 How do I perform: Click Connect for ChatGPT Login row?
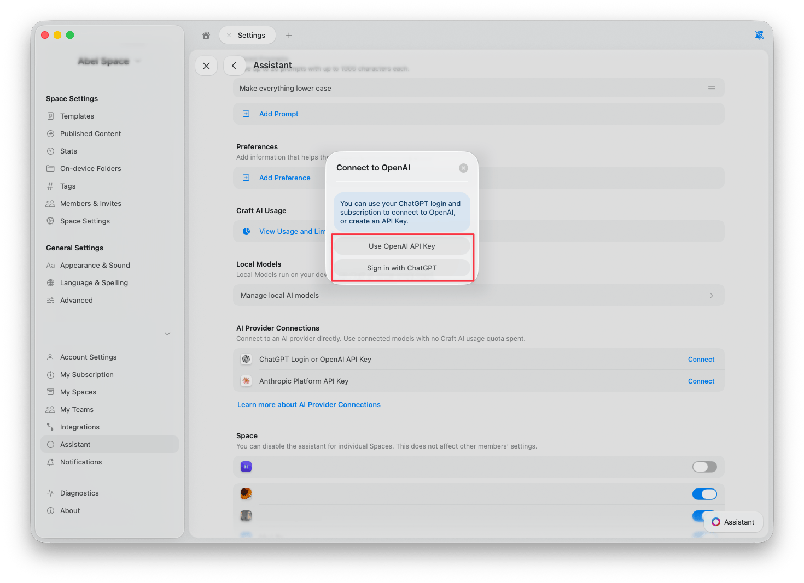click(x=701, y=359)
